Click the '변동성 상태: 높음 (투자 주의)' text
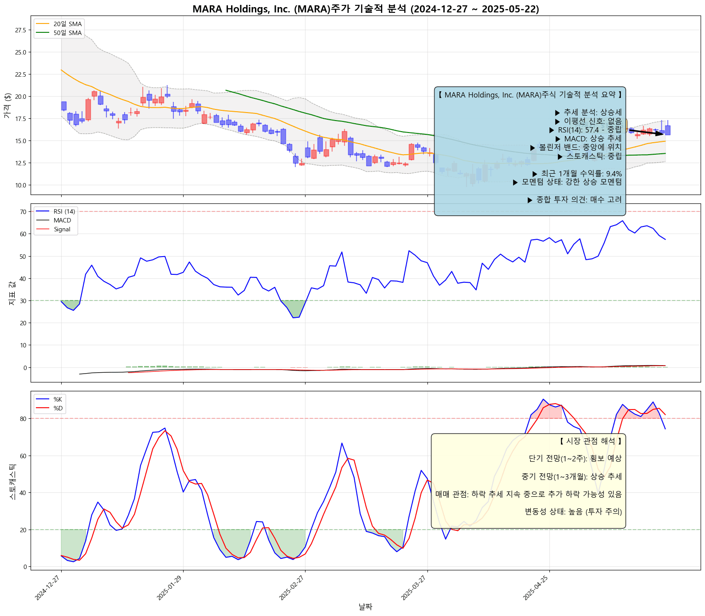The width and height of the screenshot is (705, 616). tap(573, 511)
